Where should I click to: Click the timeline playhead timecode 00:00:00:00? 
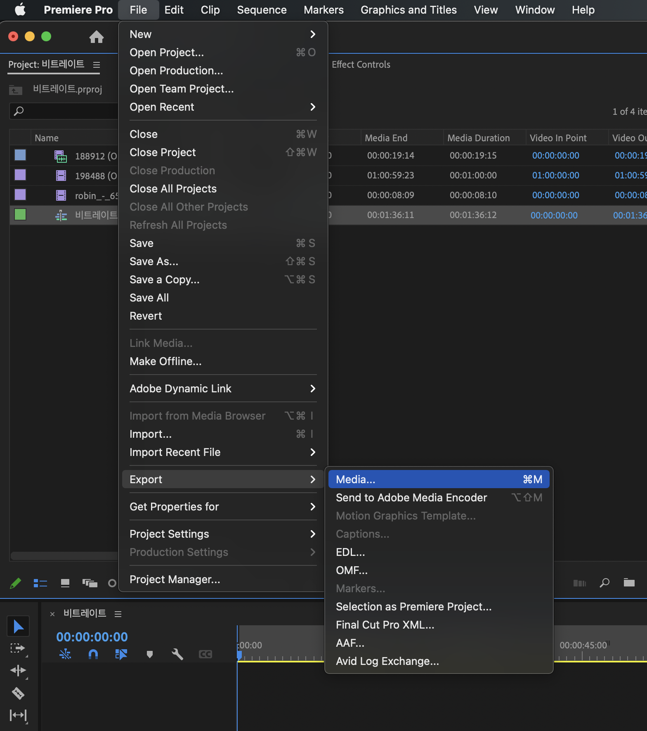[92, 637]
